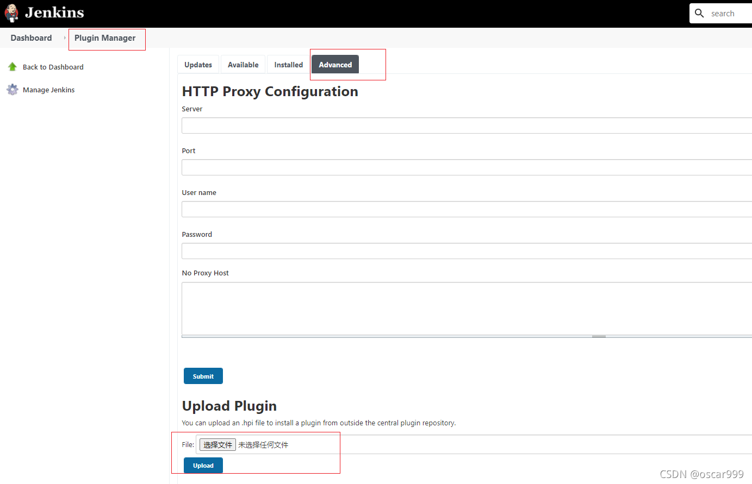Click the No Proxy Host label
The height and width of the screenshot is (484, 752).
[x=205, y=273]
